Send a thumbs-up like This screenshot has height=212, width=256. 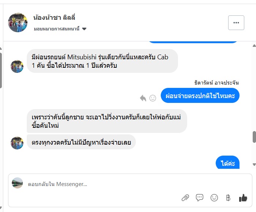point(243,198)
